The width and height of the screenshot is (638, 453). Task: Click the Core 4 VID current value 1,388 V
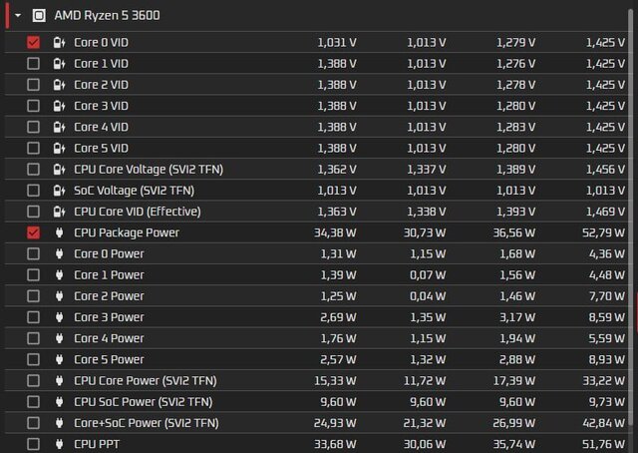(337, 127)
